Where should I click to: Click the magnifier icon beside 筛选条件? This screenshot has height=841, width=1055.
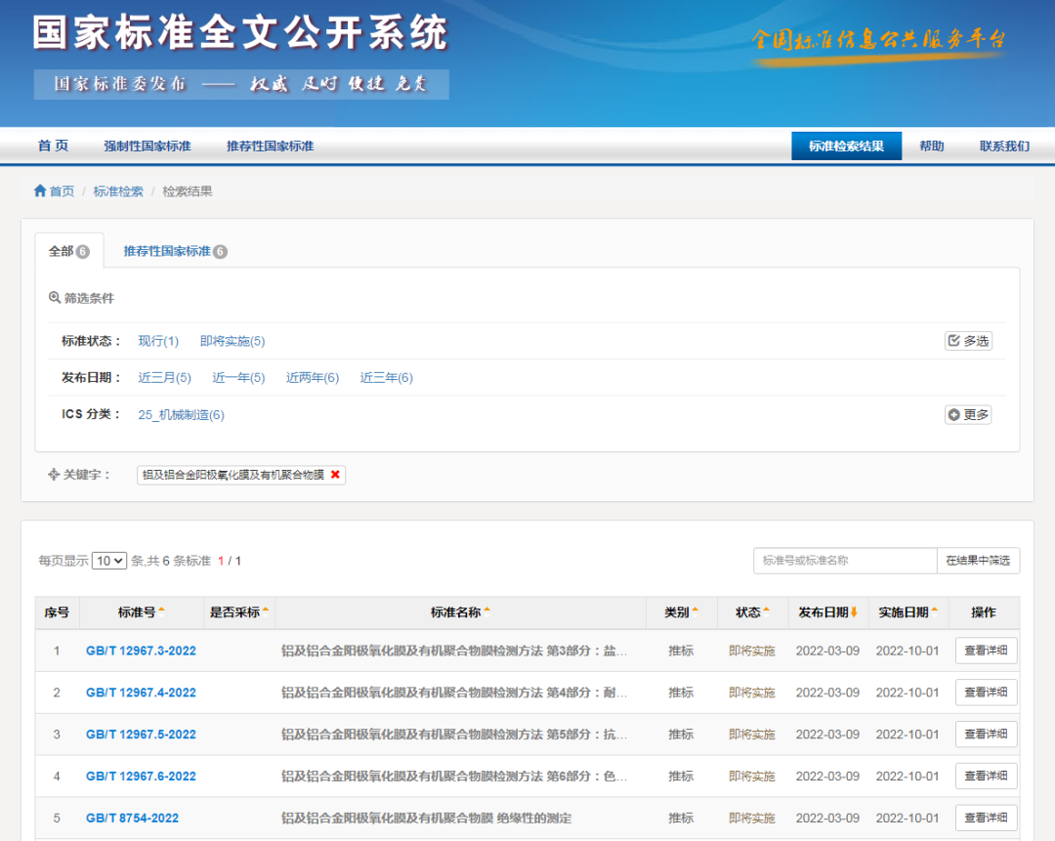(x=54, y=297)
